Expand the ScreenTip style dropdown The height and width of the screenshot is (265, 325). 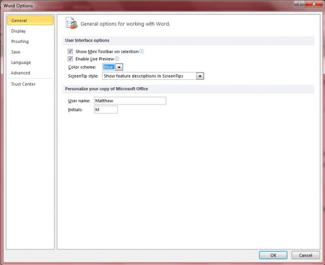pos(200,76)
